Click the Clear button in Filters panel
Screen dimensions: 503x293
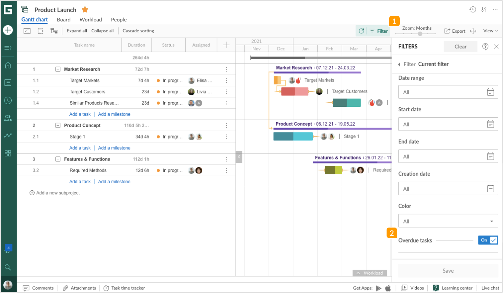[x=460, y=46]
